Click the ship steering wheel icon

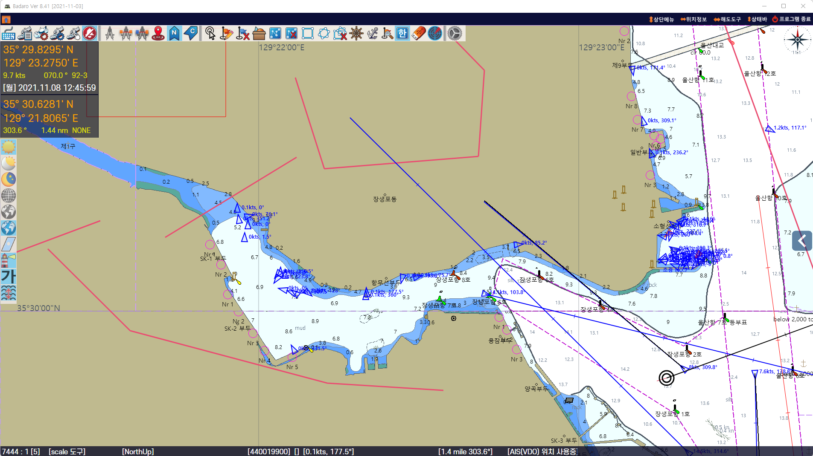(x=356, y=33)
